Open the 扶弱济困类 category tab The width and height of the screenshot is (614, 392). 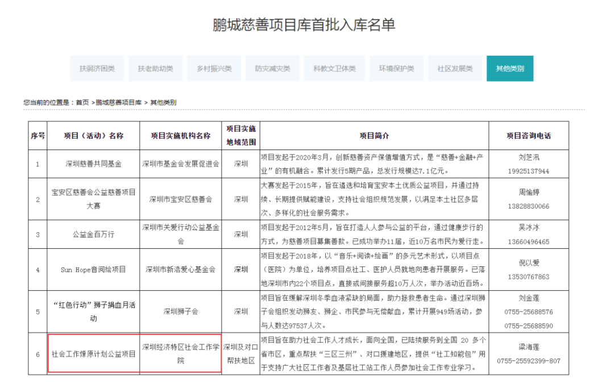pyautogui.click(x=97, y=69)
